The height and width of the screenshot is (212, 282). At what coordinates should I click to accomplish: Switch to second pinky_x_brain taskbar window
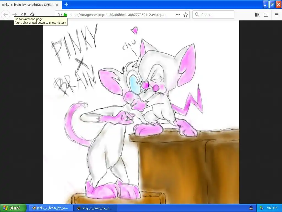pos(95,208)
